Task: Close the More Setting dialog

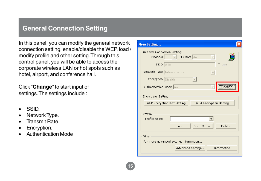Action: coord(239,44)
